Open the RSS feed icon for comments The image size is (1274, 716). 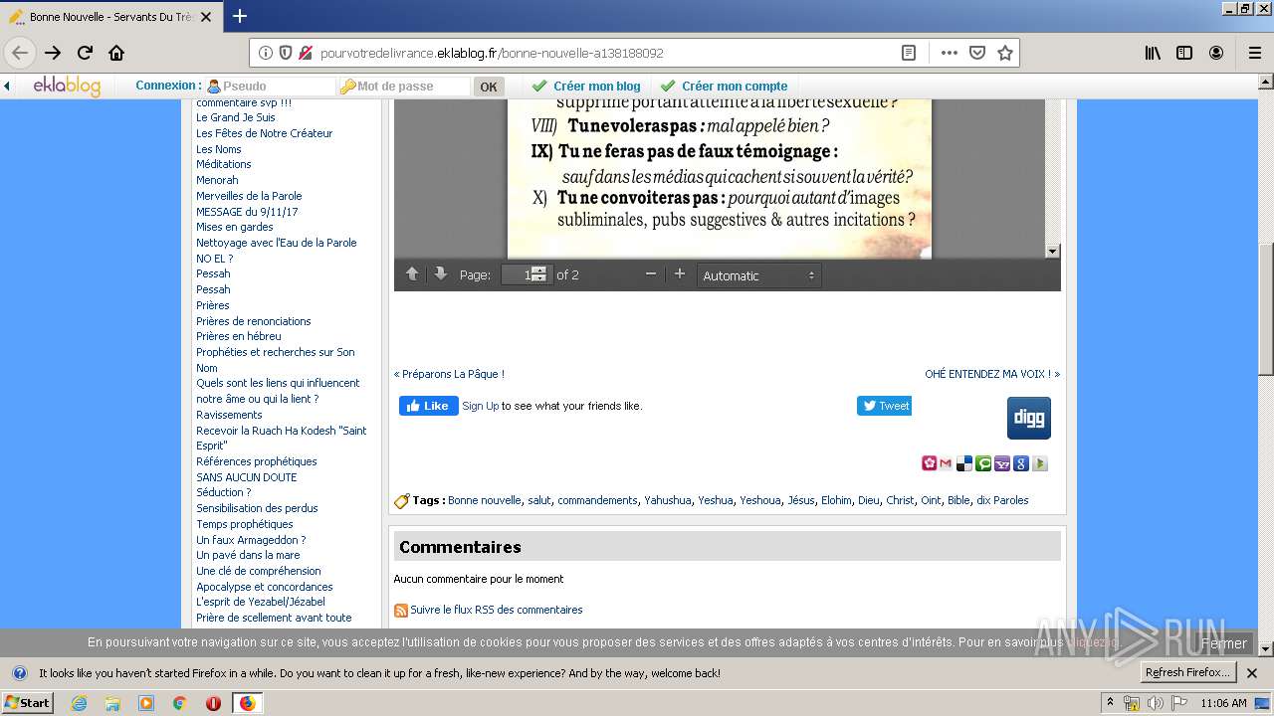[400, 611]
